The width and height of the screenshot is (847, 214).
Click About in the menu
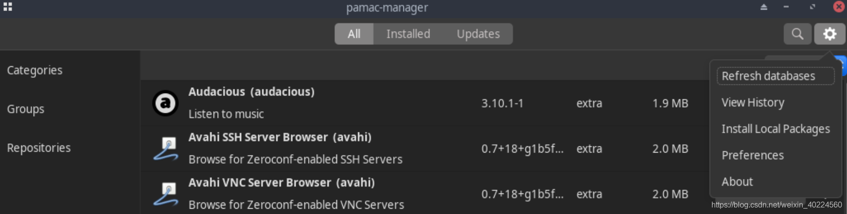point(737,182)
